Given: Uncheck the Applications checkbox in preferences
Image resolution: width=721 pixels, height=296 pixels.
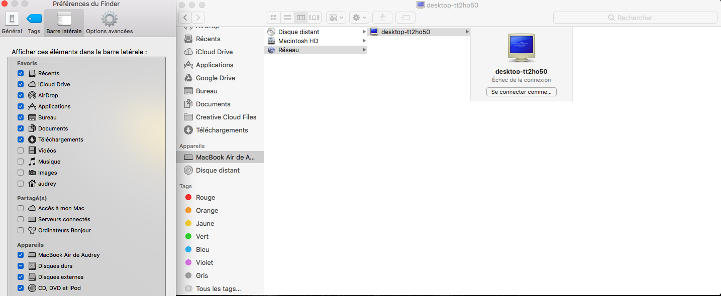Looking at the screenshot, I should [x=21, y=106].
